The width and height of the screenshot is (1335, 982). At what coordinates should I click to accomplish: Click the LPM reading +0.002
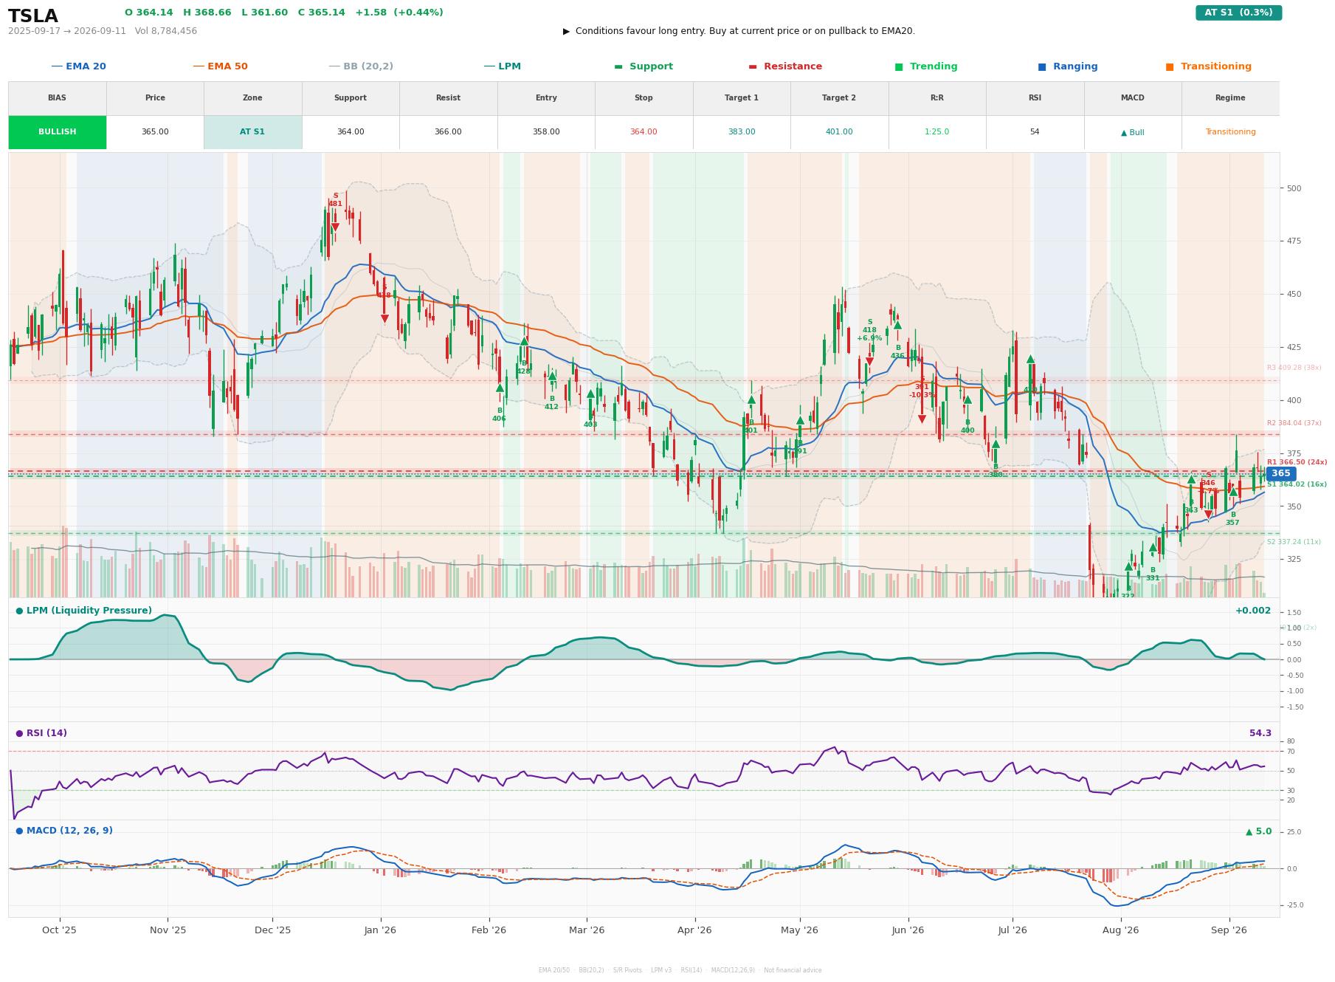click(1253, 611)
